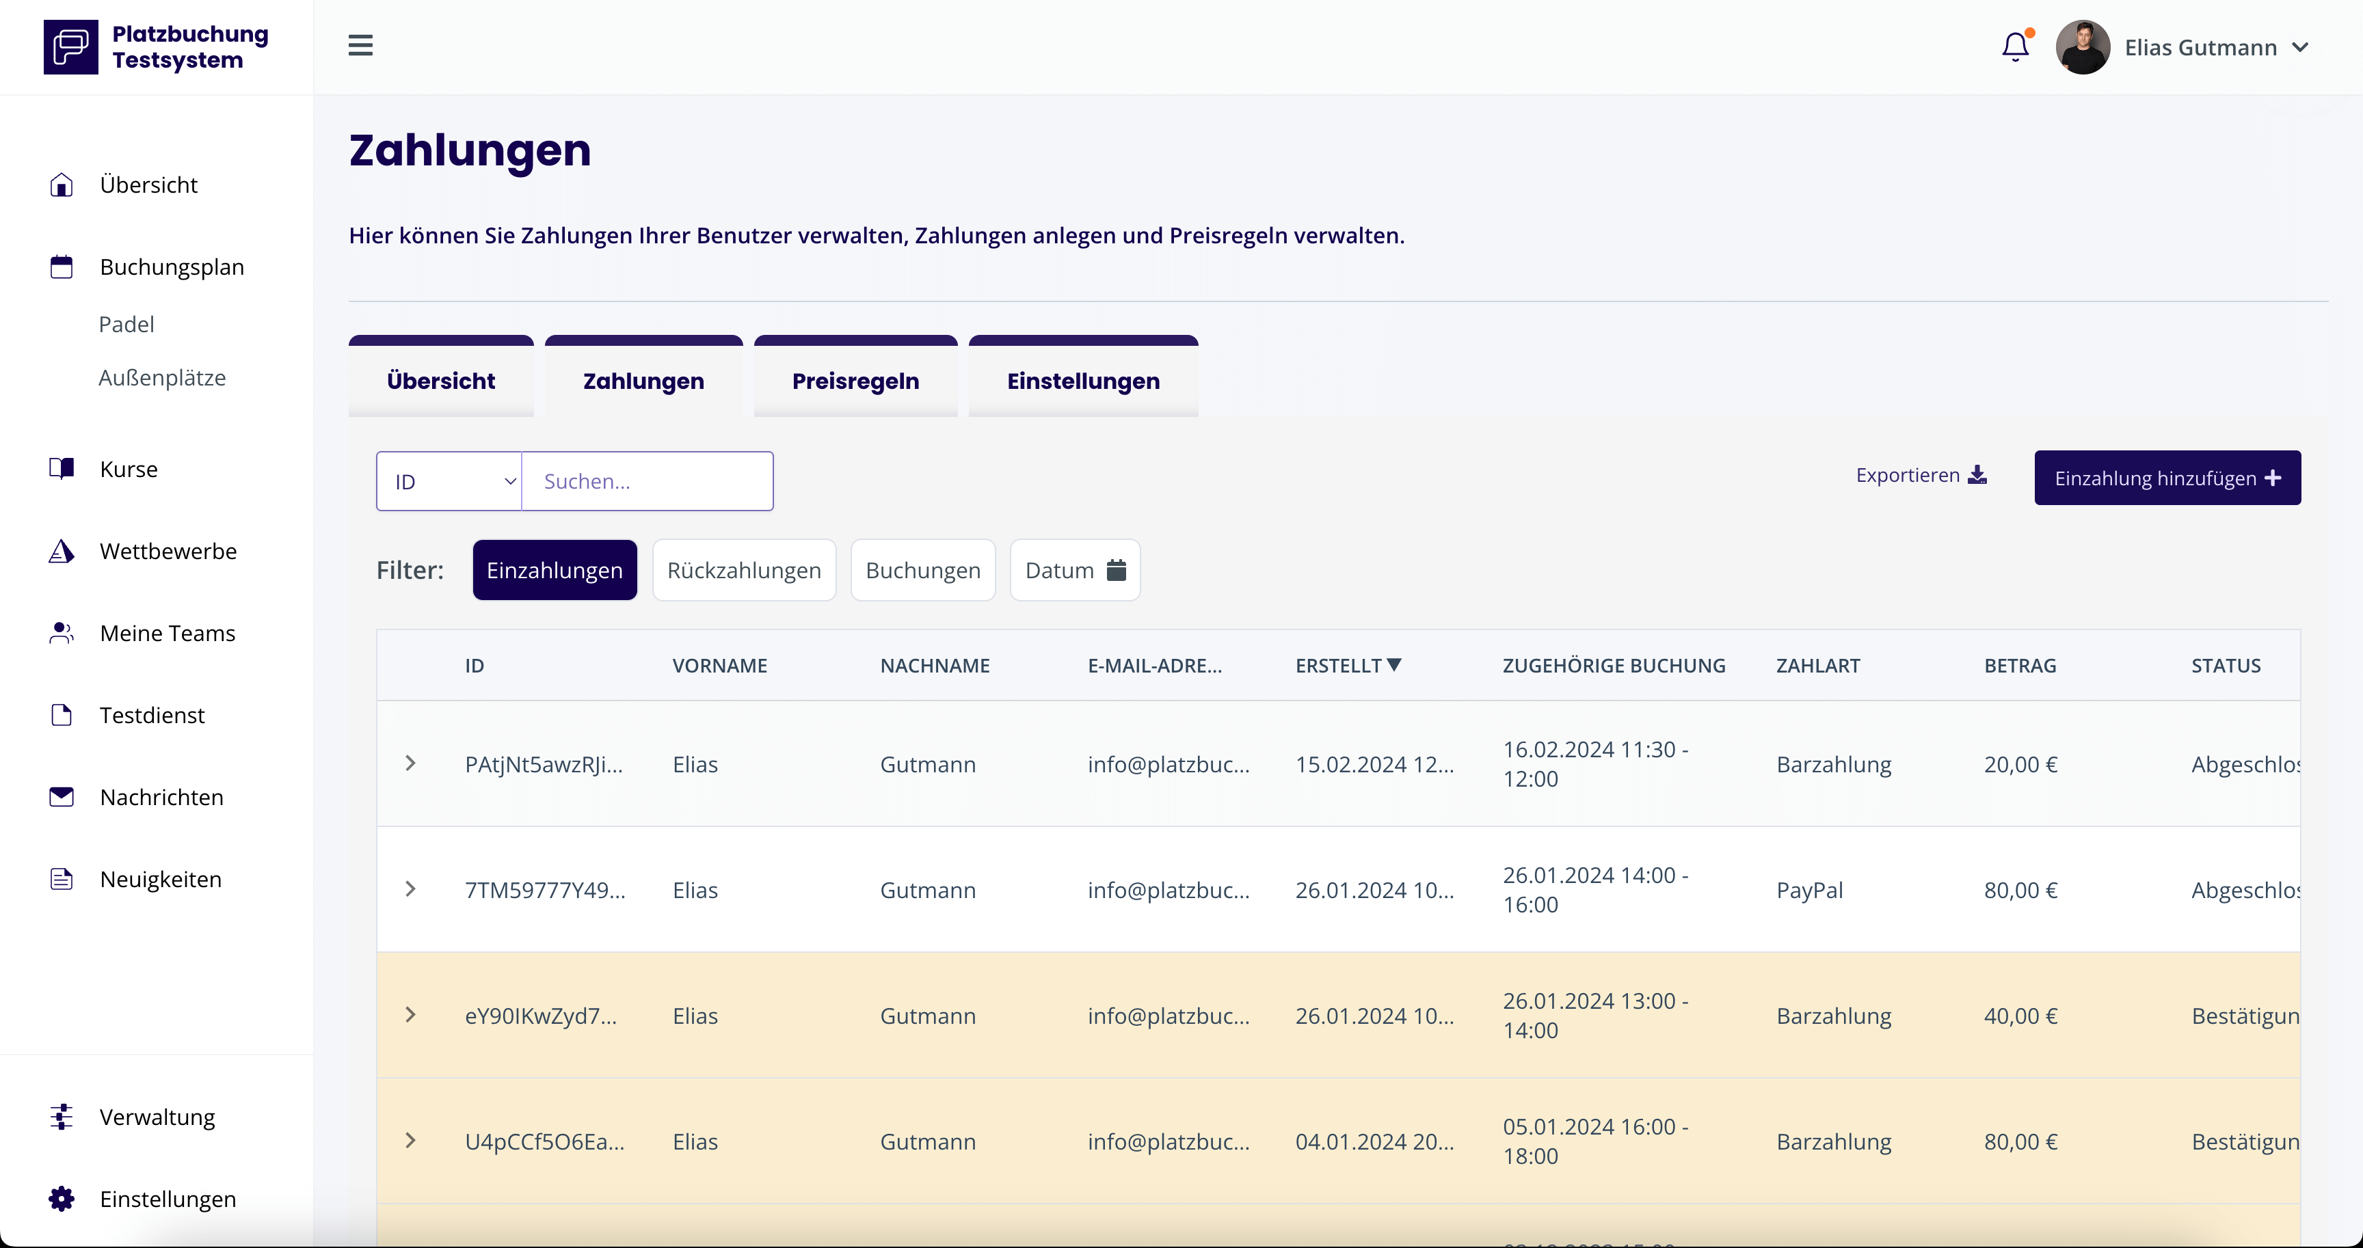The height and width of the screenshot is (1248, 2363).
Task: Click the Einstellungen gear icon in sidebar
Action: pos(62,1199)
